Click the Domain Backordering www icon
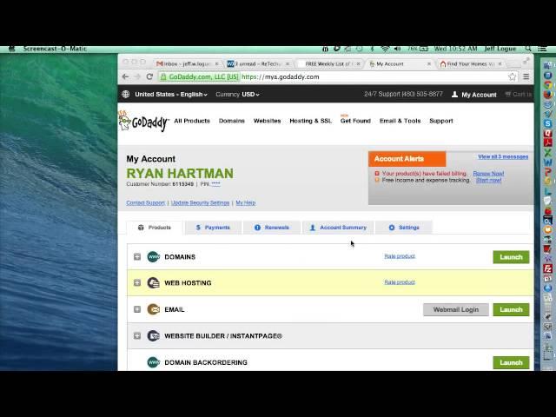 click(x=153, y=362)
